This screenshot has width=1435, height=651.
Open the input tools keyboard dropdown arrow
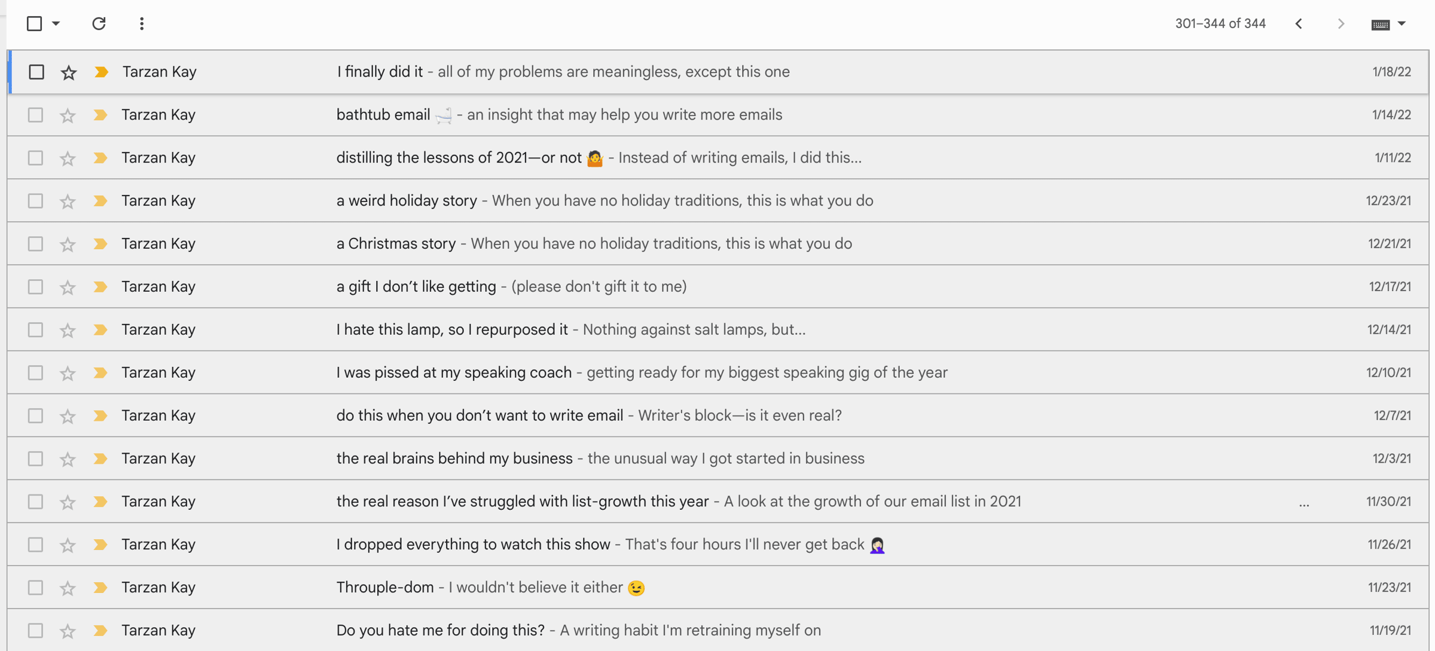(1402, 24)
